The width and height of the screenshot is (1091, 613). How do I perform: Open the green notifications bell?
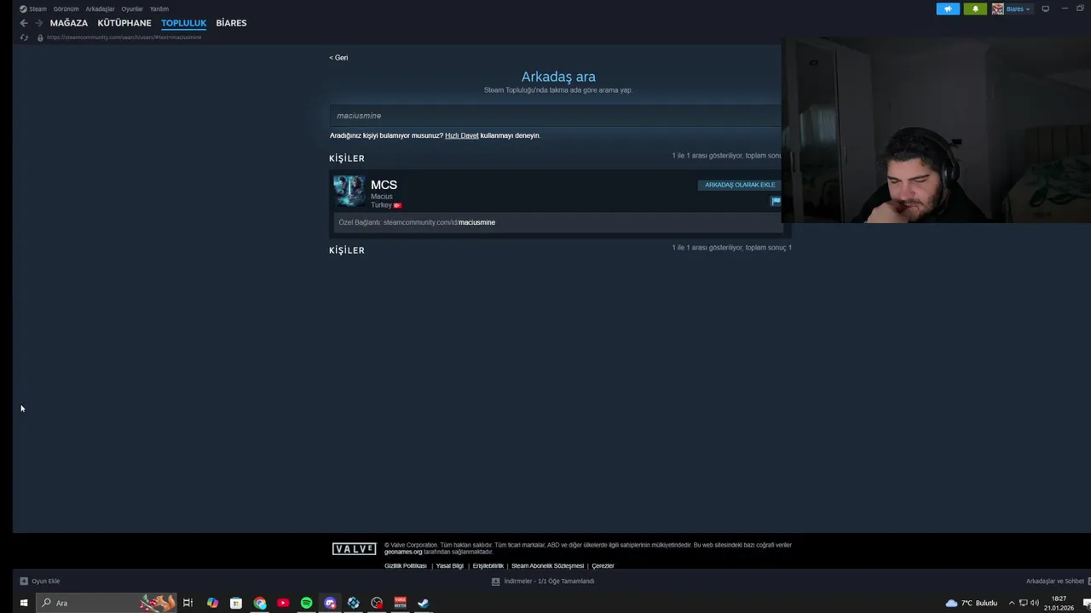click(976, 9)
